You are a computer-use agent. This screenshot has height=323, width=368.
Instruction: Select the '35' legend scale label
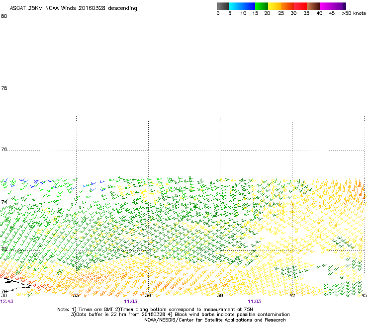point(306,13)
